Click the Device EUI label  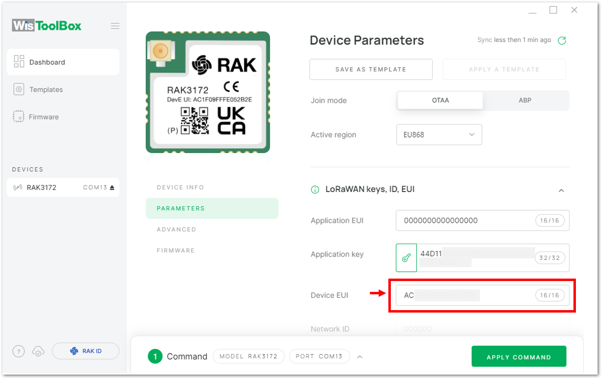329,295
